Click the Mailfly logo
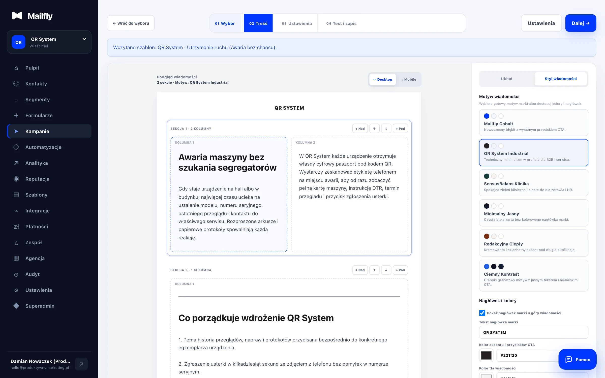Image resolution: width=605 pixels, height=378 pixels. click(32, 16)
